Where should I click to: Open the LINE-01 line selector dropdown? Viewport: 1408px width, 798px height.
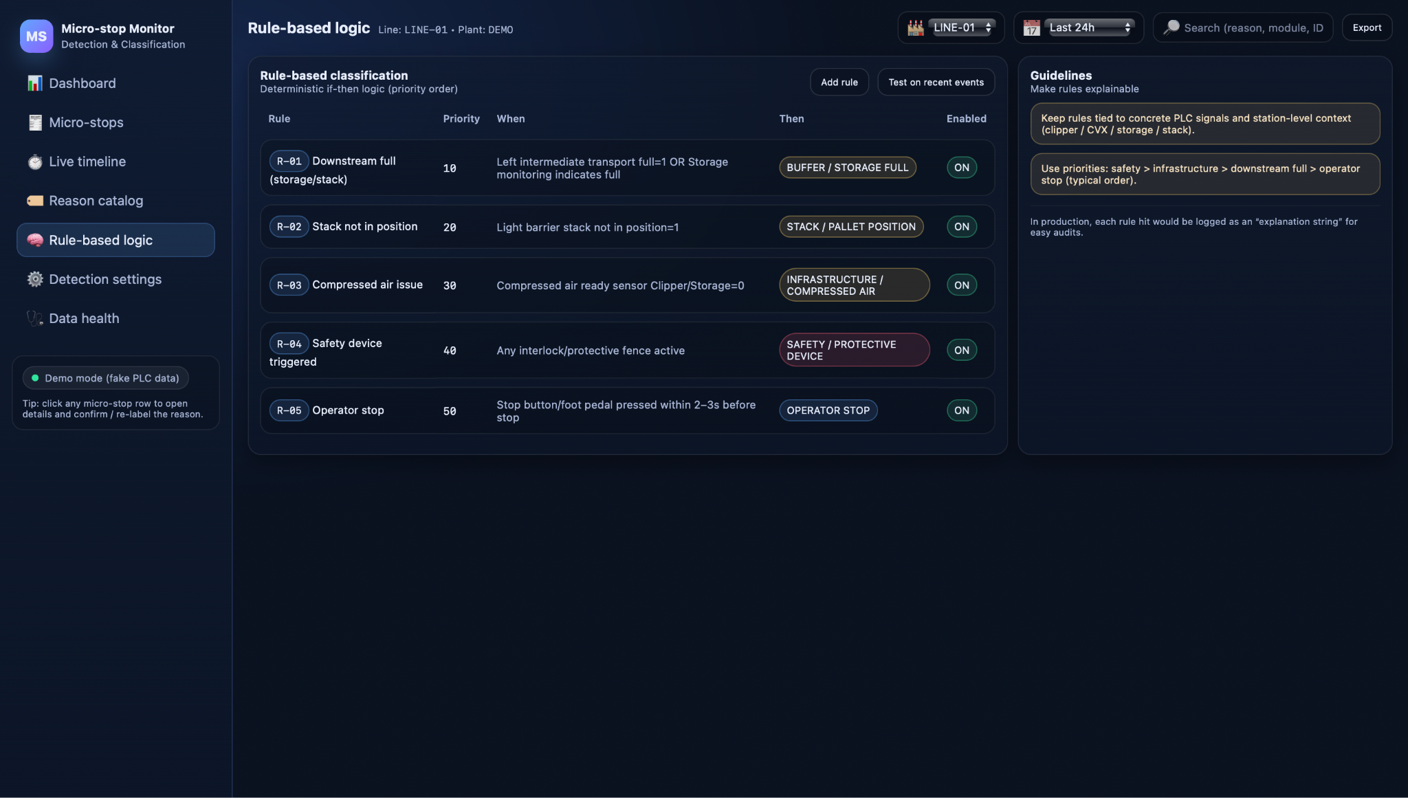(962, 27)
